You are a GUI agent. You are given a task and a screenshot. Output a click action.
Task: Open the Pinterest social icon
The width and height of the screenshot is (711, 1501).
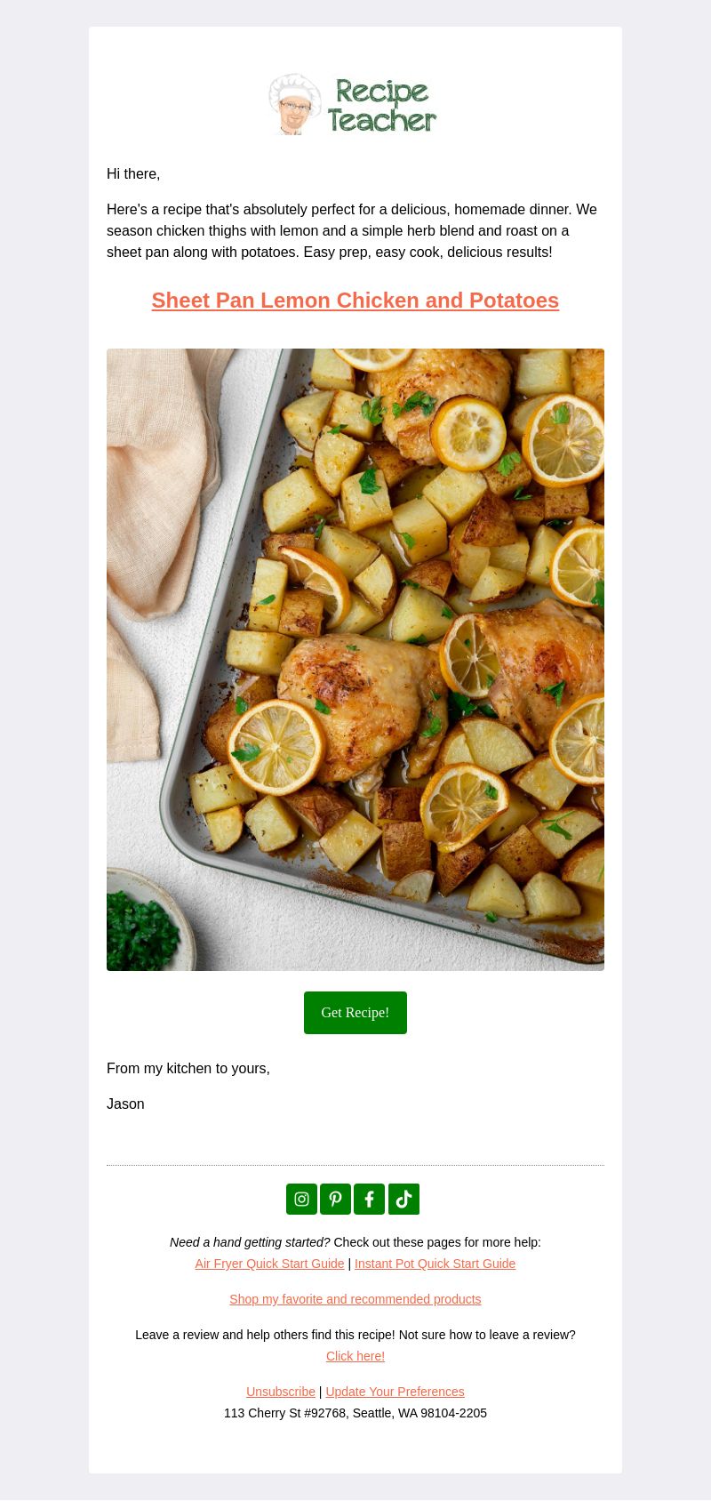click(x=335, y=1199)
